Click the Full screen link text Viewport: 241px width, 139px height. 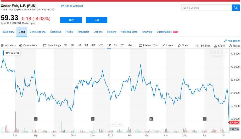(234, 41)
